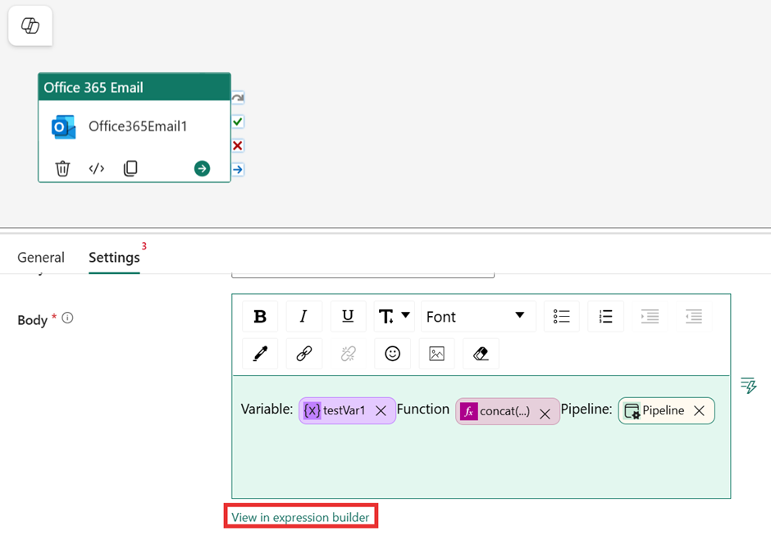The width and height of the screenshot is (771, 540).
Task: Delete the Office365Email1 activity using trash icon
Action: (x=62, y=168)
